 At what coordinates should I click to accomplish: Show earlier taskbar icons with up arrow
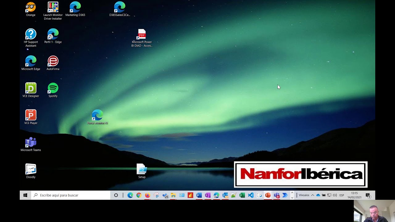coord(292,193)
